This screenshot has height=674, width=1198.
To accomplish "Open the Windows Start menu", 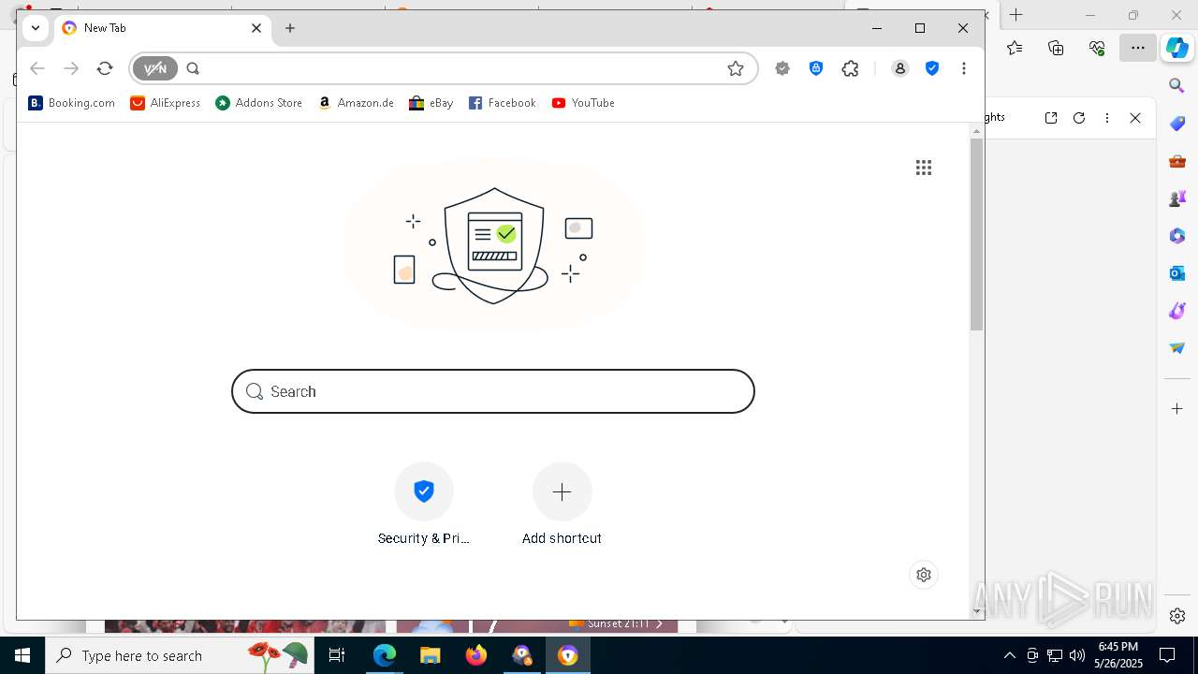I will tap(22, 655).
